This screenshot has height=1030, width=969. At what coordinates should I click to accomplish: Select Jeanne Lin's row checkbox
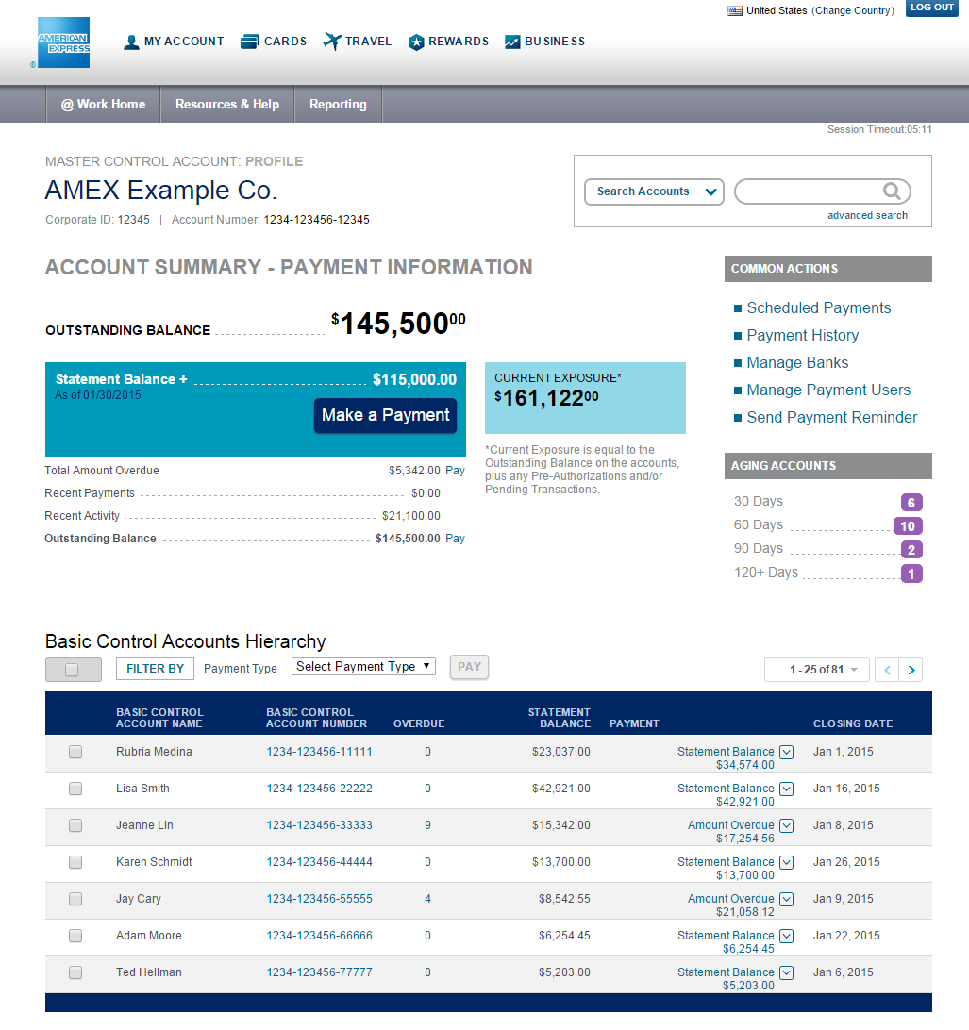(x=75, y=825)
